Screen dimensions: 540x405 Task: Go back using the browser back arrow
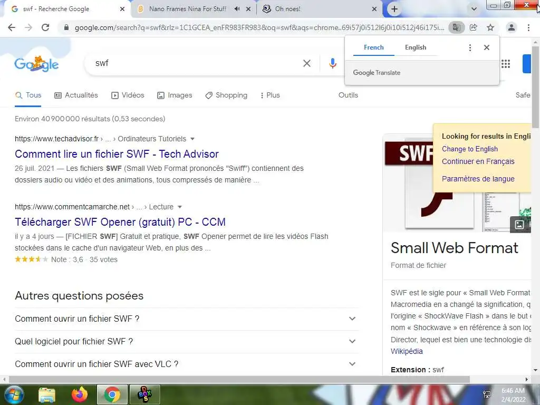(12, 27)
